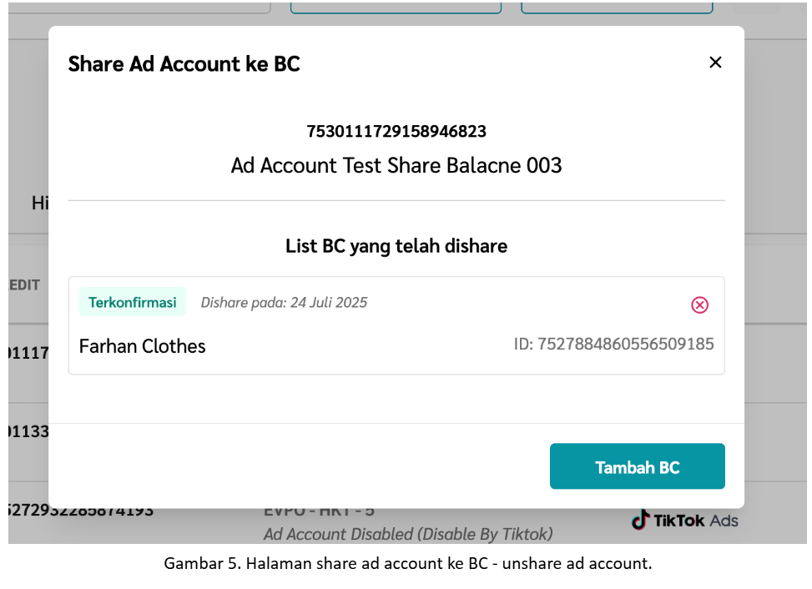This screenshot has height=589, width=812.
Task: Click the EVPU - HKT - 5 row name
Action: pyautogui.click(x=319, y=511)
